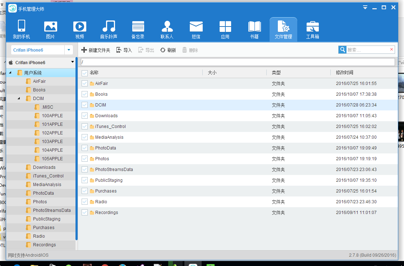The width and height of the screenshot is (404, 266).
Task: Open the 短信 messages section
Action: point(196,29)
